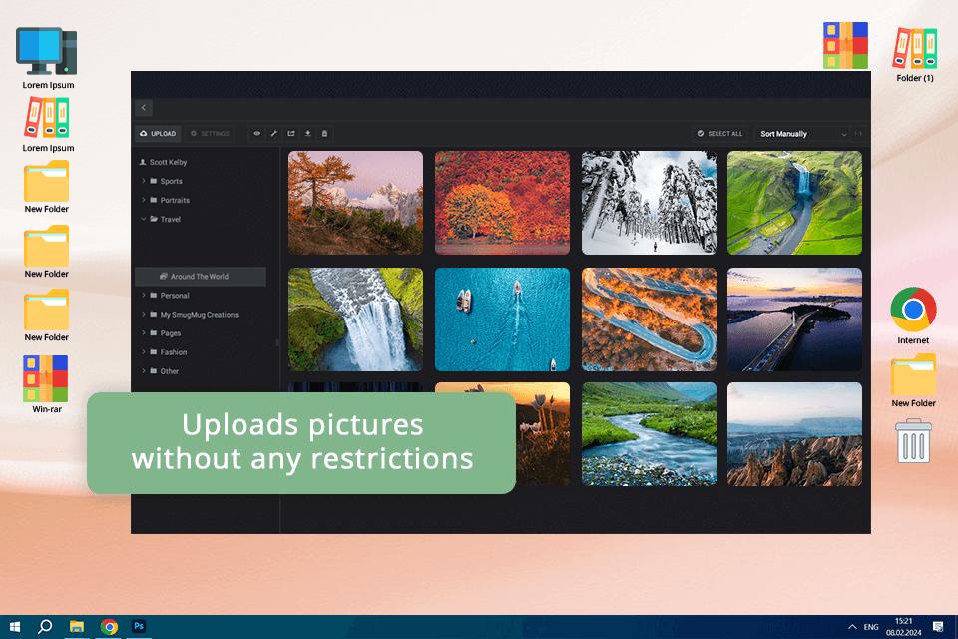This screenshot has width=958, height=639.
Task: Click the Scott Kelby user icon
Action: click(x=143, y=162)
